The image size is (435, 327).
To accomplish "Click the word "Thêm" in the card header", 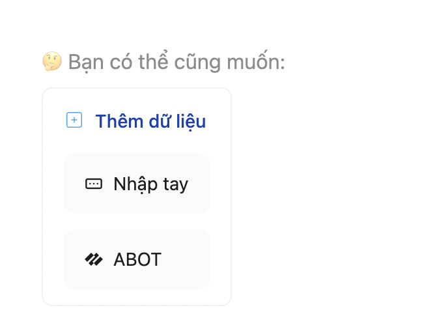I will (x=117, y=121).
